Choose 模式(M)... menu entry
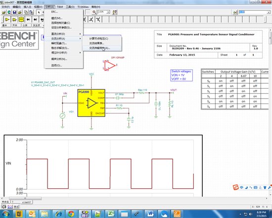 coord(64,18)
